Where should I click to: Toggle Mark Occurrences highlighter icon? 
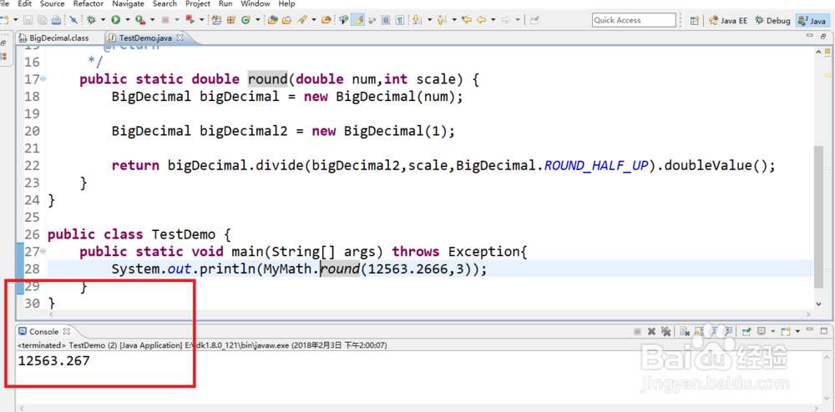point(358,20)
